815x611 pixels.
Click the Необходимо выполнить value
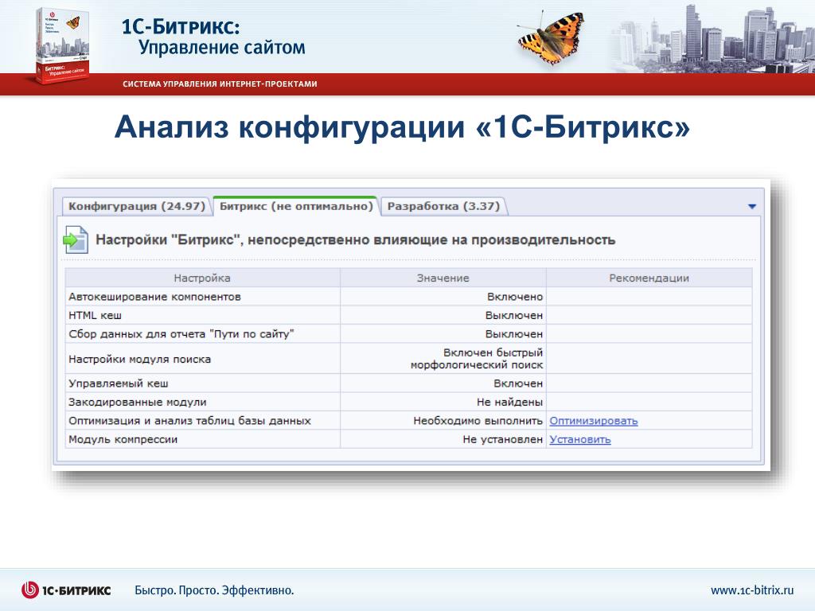[x=478, y=421]
